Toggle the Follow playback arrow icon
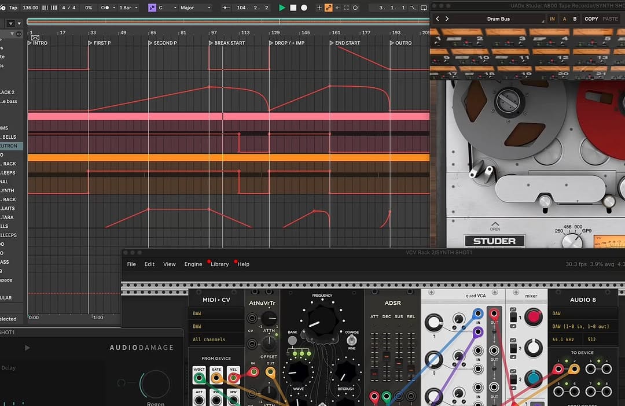 [226, 8]
